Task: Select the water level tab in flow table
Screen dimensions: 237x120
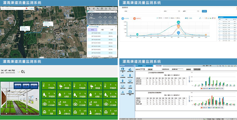Action: tap(92, 30)
